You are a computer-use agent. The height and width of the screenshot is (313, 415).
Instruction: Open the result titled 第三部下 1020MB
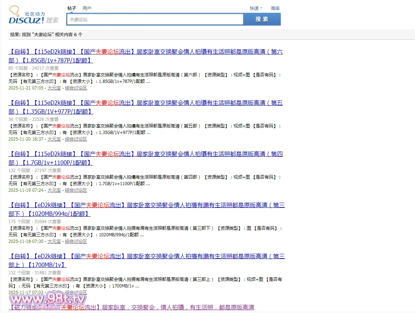146,205
